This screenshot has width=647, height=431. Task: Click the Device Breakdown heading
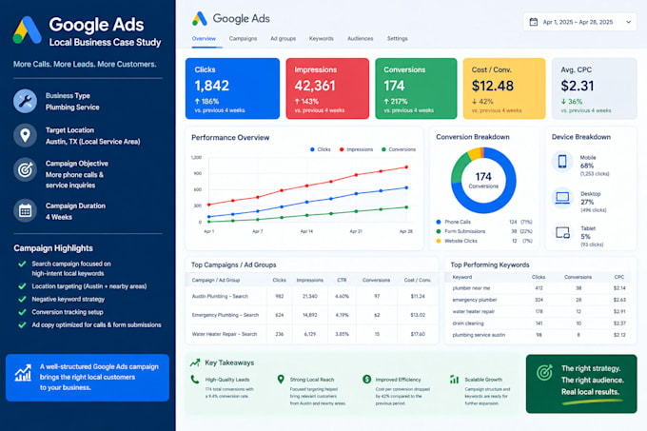[x=581, y=137]
